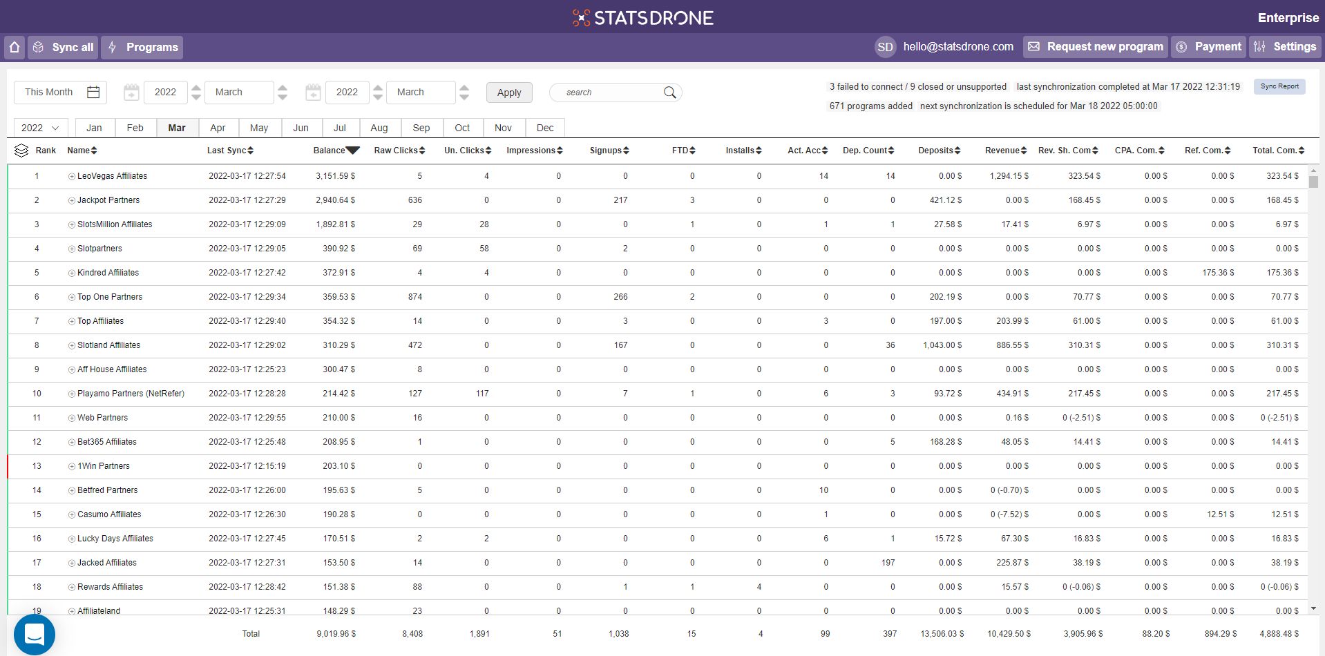Switch to the Apr tab

[218, 128]
